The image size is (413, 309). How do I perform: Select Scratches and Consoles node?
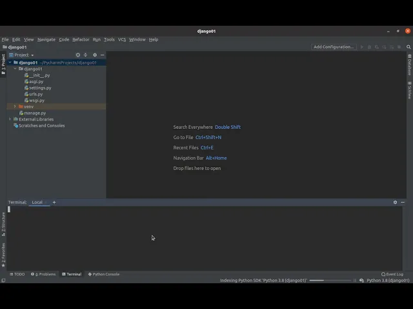39,126
